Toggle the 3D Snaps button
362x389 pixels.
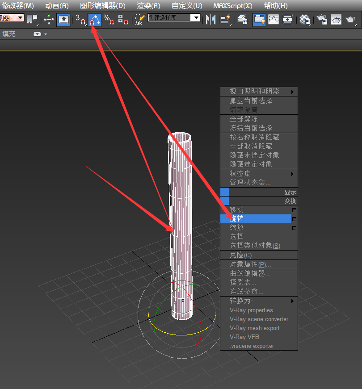tap(80, 20)
